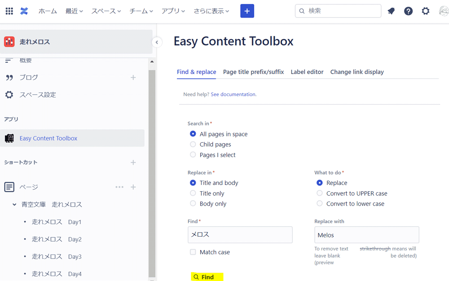The width and height of the screenshot is (449, 281).
Task: Open the アプリ dropdown menu
Action: [x=173, y=11]
